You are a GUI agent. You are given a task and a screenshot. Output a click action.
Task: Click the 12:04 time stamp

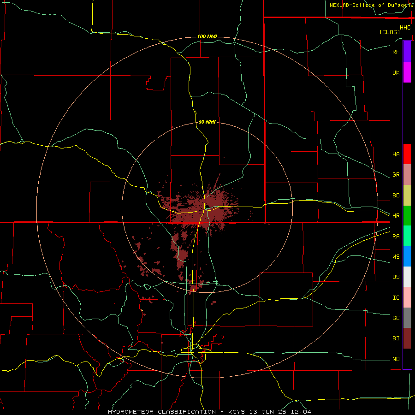[x=301, y=412]
